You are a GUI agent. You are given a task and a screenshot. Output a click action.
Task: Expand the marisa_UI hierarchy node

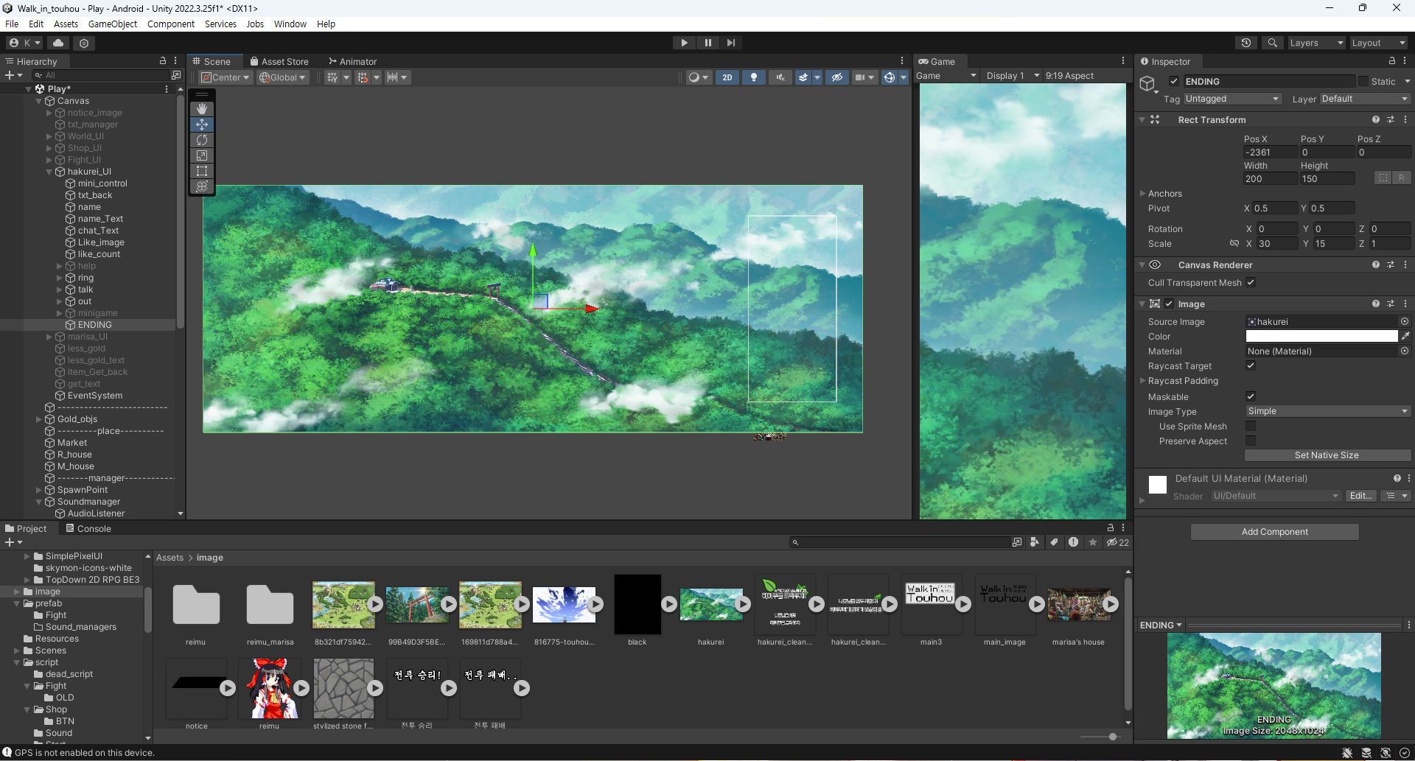click(49, 337)
